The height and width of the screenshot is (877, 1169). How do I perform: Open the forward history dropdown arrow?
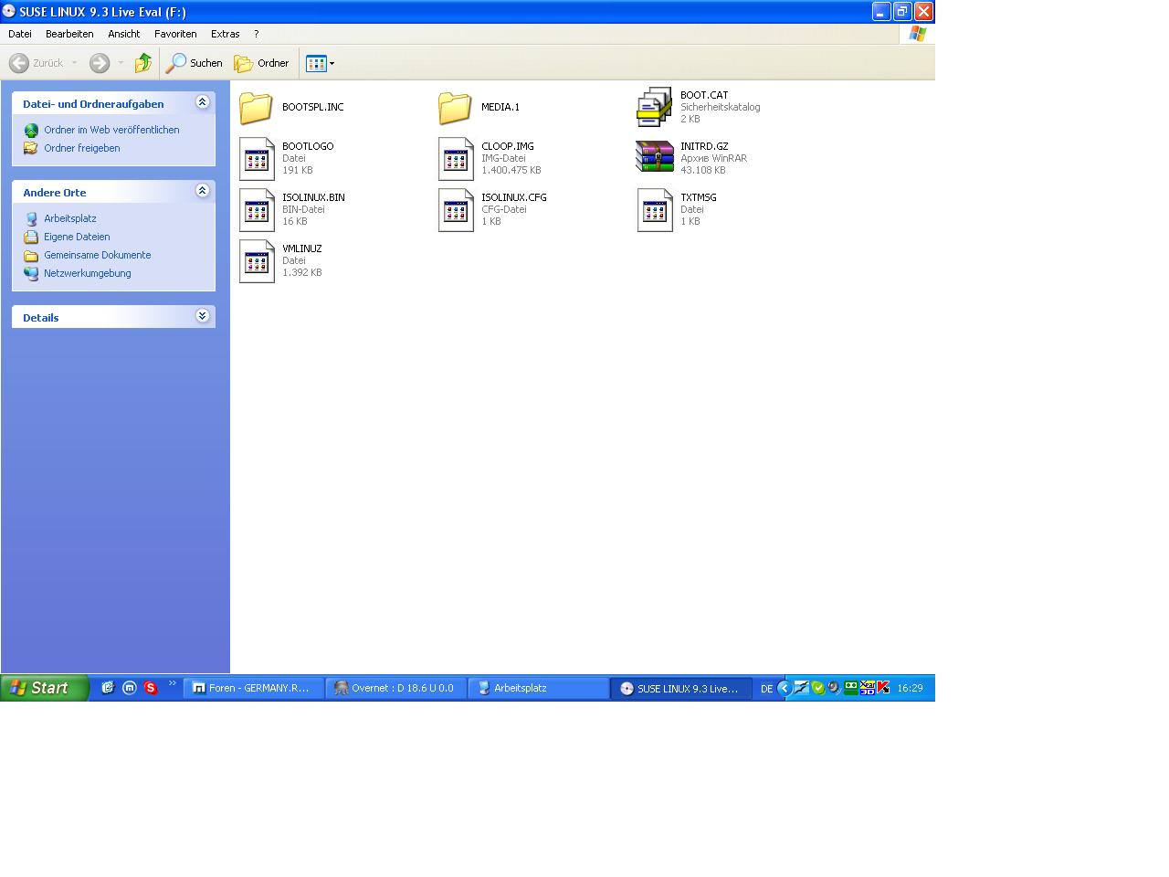(120, 63)
